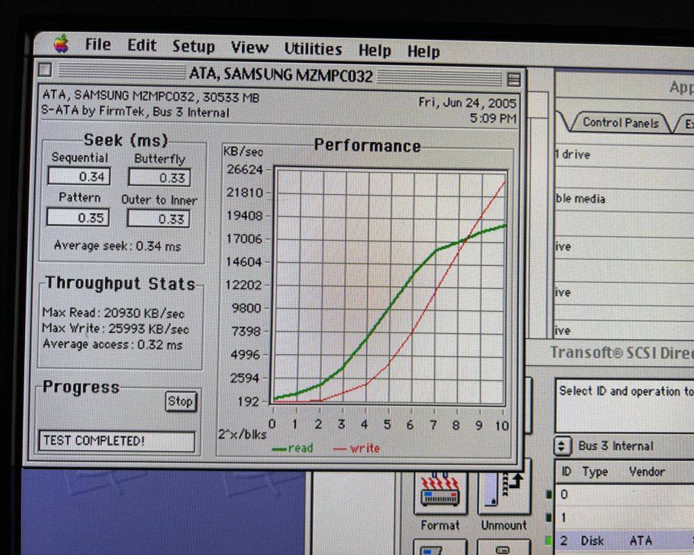Image resolution: width=694 pixels, height=555 pixels.
Task: Select the ID 2 Disk ATA row
Action: 624,541
